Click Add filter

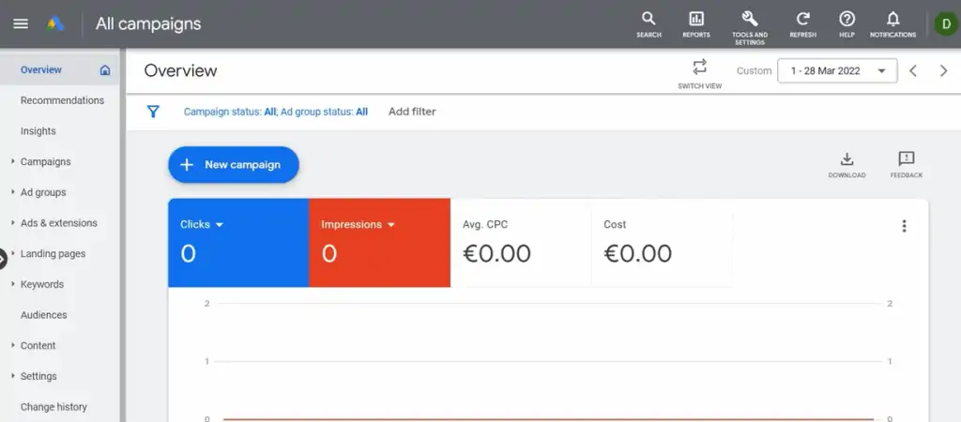[x=412, y=112]
